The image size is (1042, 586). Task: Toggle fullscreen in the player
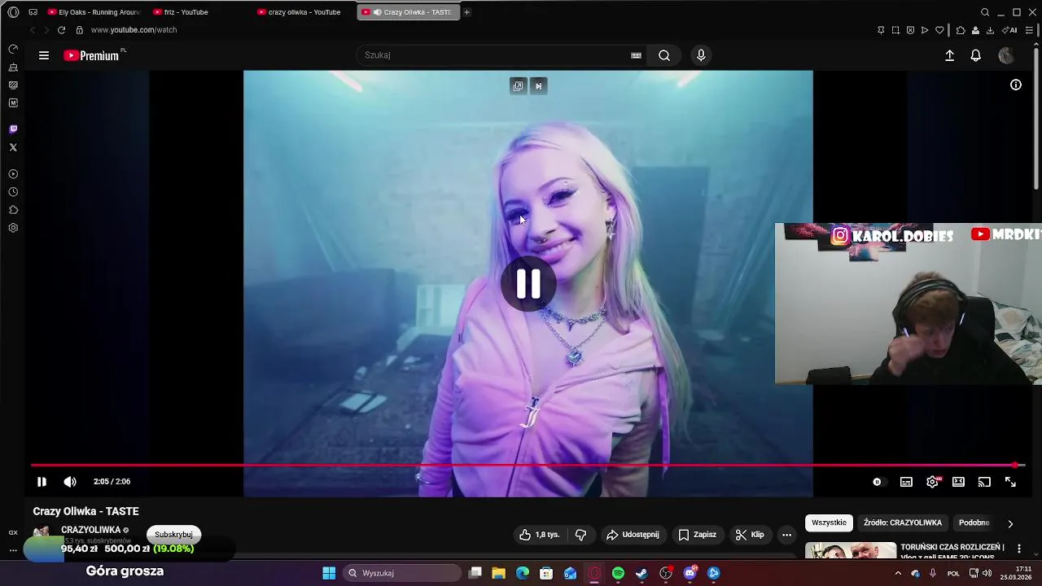point(1010,482)
